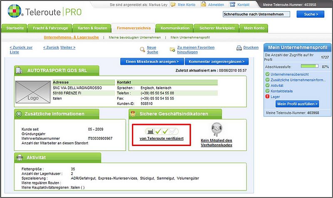333x198 pixels.
Task: Click the favorites folder icon
Action: click(x=172, y=49)
